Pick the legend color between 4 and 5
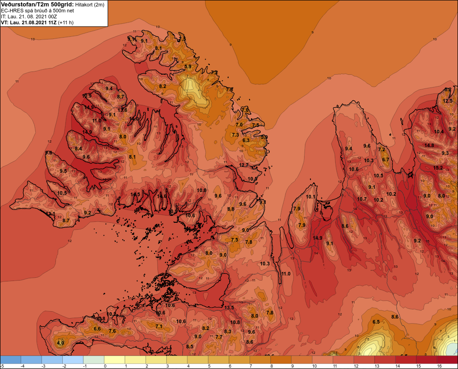The width and height of the screenshot is (458, 369). pyautogui.click(x=198, y=360)
